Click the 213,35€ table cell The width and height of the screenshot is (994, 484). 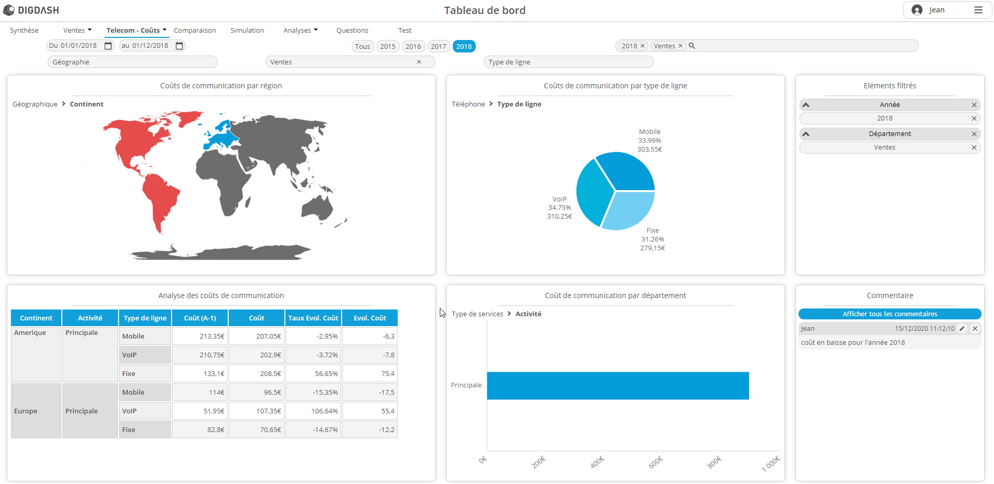(x=200, y=336)
